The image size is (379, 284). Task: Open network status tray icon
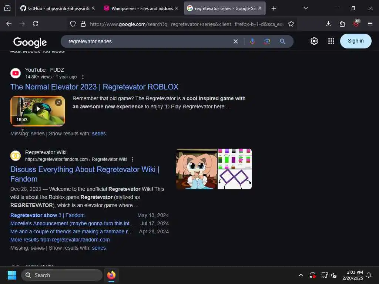point(324,275)
